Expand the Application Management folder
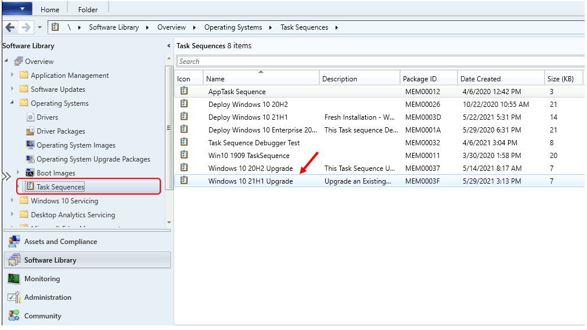 pos(12,74)
